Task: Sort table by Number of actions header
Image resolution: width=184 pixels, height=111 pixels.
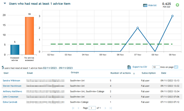Action: pos(121,73)
